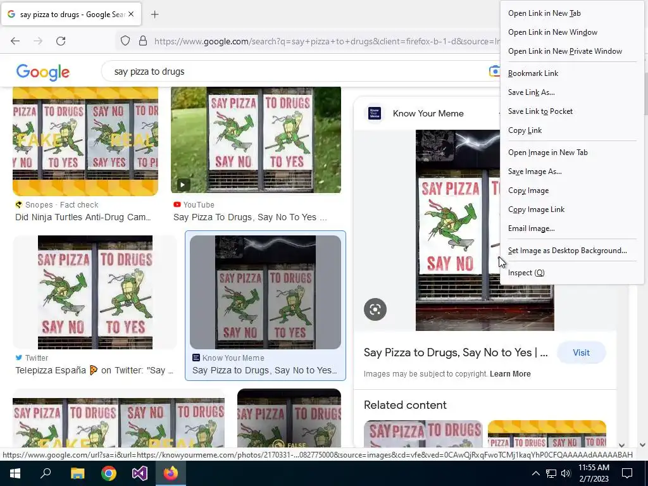This screenshot has width=648, height=486.
Task: Open Visual Studio from the taskbar
Action: coord(140,473)
